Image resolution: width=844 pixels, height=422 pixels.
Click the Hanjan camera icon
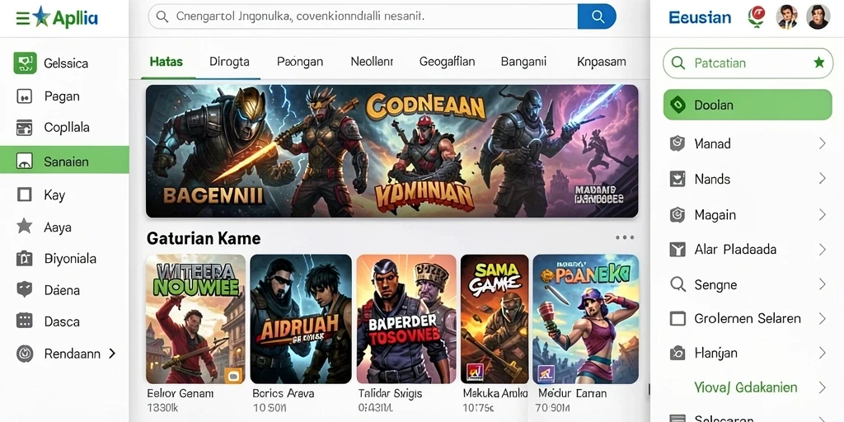678,353
